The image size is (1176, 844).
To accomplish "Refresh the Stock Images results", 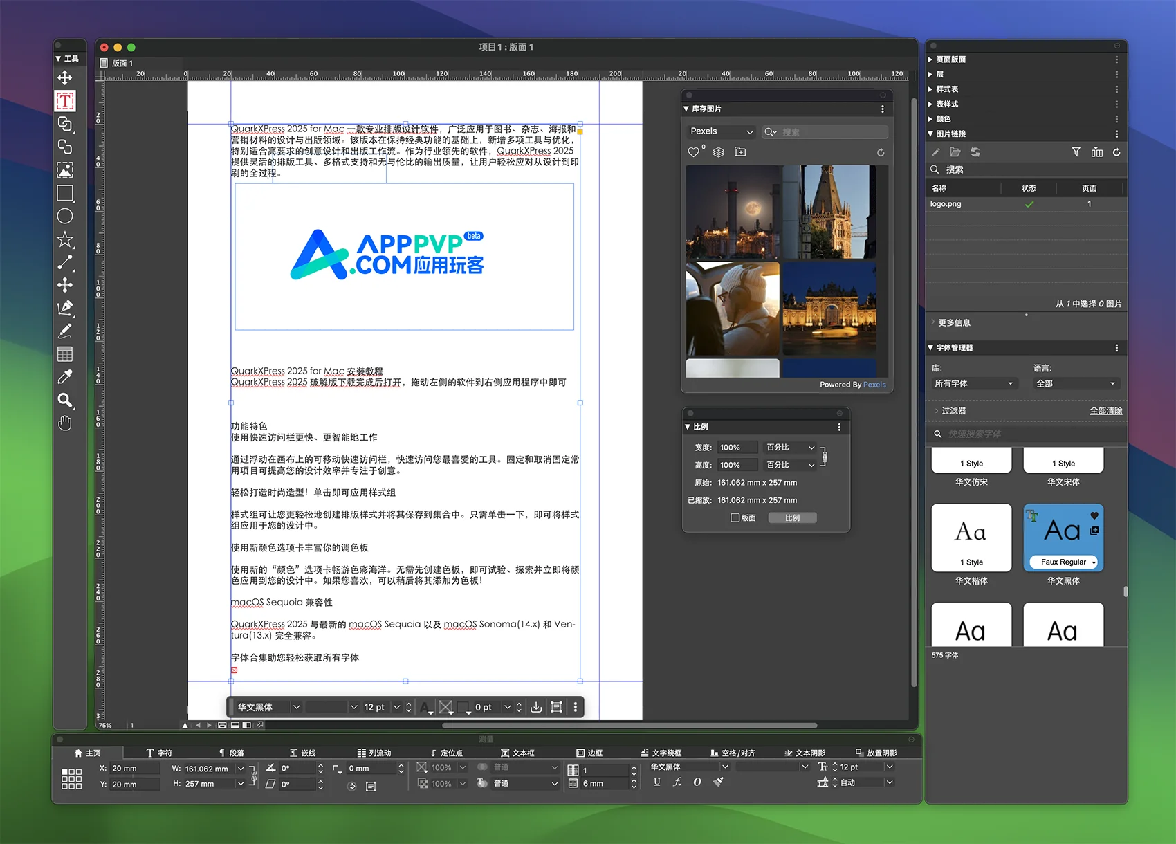I will point(881,152).
